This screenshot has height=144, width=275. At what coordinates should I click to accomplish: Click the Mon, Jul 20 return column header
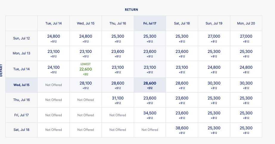point(246,23)
